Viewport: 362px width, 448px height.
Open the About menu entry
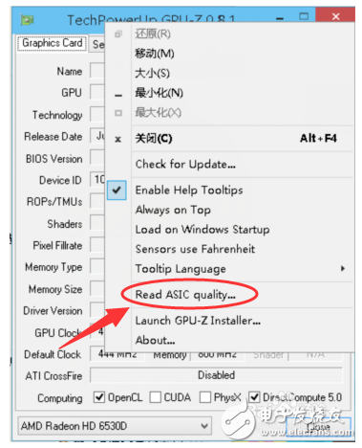tap(155, 340)
